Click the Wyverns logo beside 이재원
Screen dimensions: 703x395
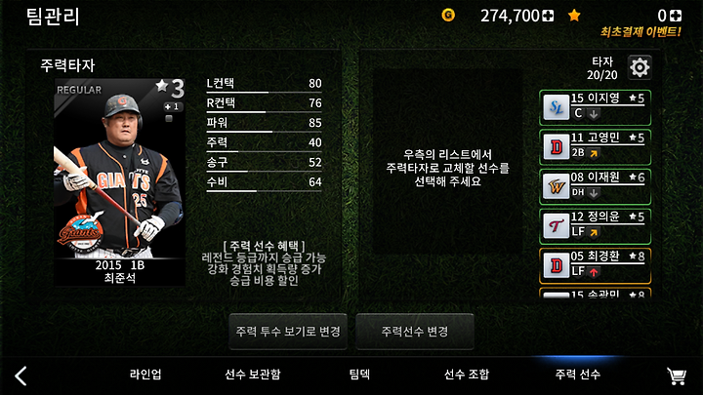556,186
